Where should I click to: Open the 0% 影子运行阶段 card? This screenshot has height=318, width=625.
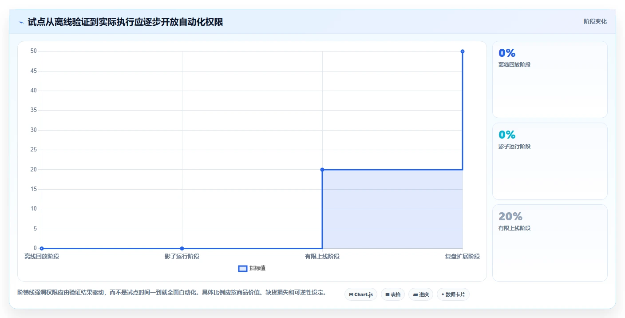click(550, 161)
